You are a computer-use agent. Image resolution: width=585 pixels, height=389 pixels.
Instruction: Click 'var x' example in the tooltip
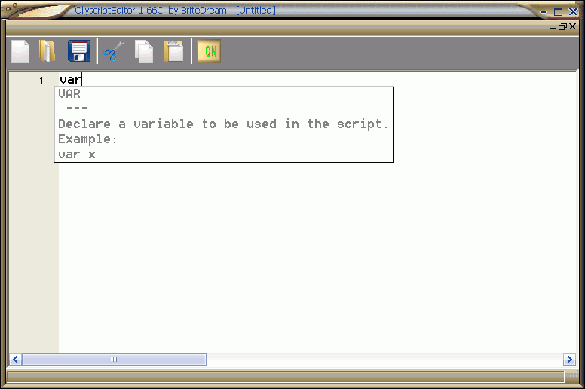[x=77, y=154]
